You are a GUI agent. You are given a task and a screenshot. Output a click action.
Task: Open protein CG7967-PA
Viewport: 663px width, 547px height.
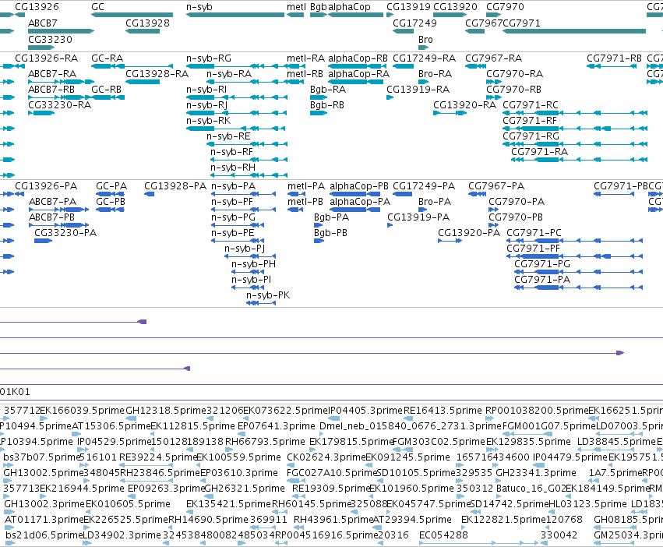point(496,186)
